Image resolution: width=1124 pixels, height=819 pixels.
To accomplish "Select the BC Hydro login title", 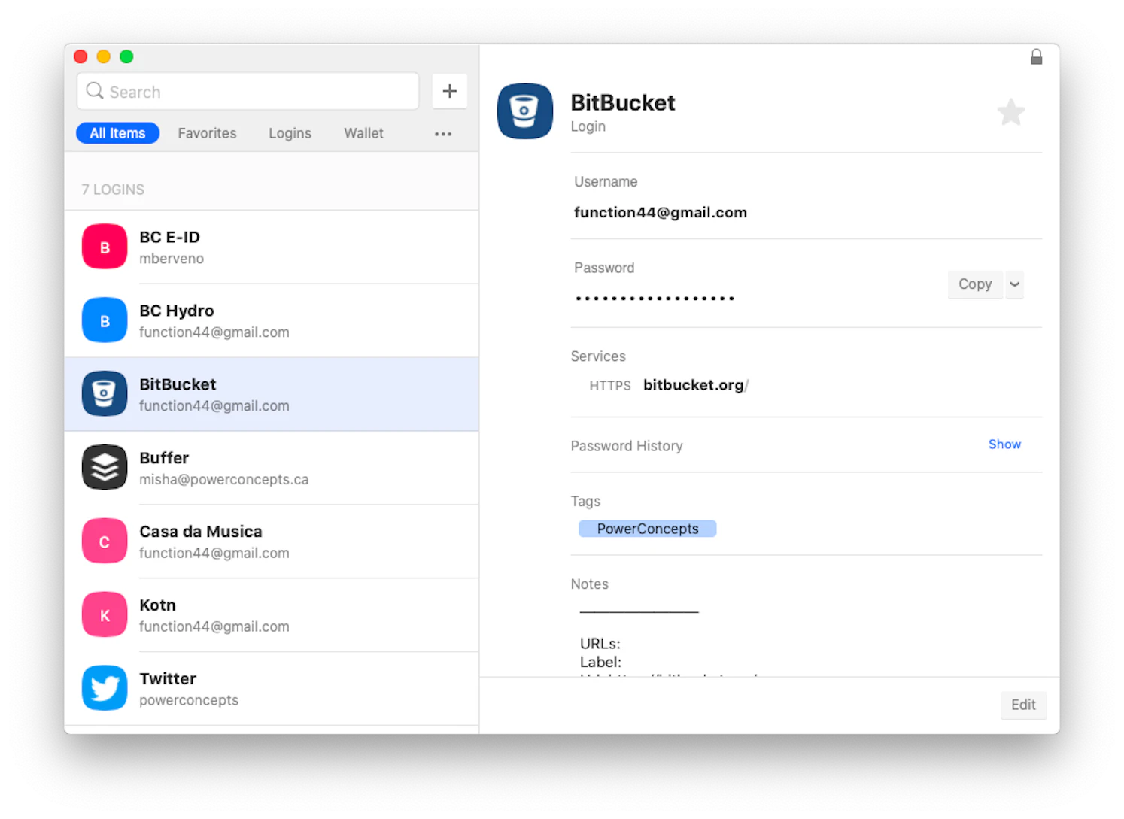I will pos(176,311).
